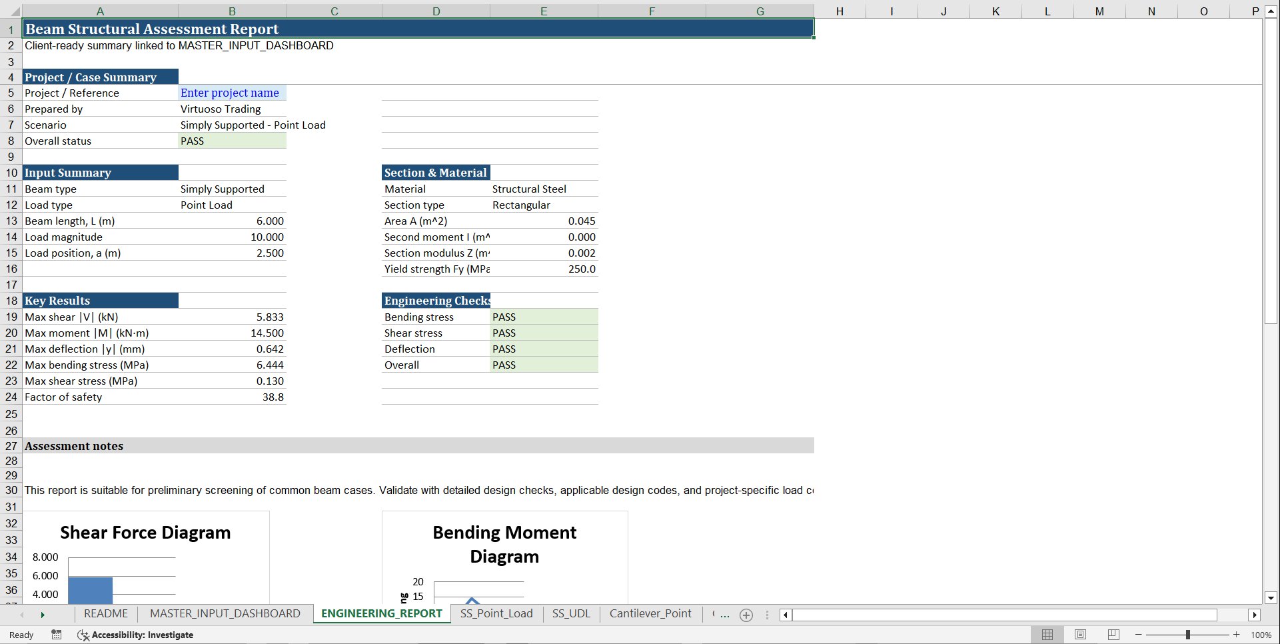1280x644 pixels.
Task: Open the SS_UDL worksheet
Action: pyautogui.click(x=571, y=614)
